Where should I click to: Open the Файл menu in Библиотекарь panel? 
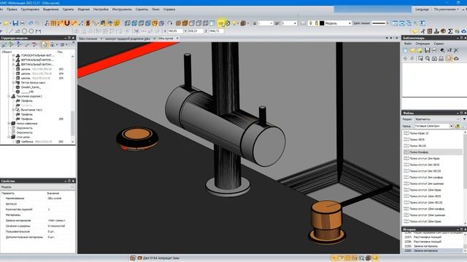[408, 44]
